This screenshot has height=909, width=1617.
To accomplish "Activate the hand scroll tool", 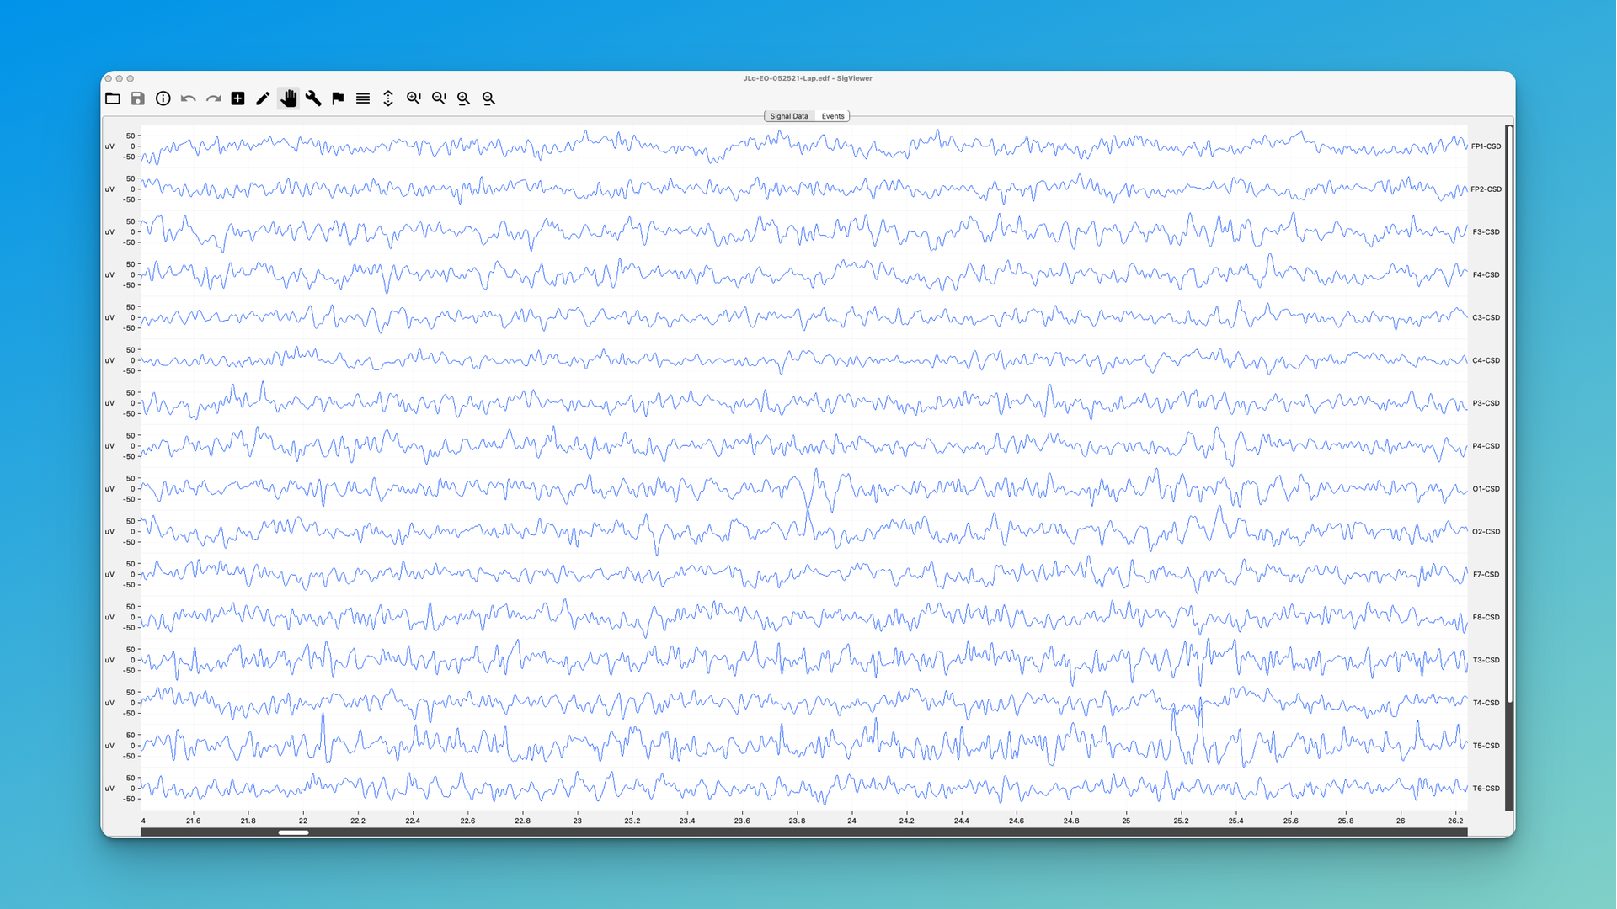I will [289, 98].
